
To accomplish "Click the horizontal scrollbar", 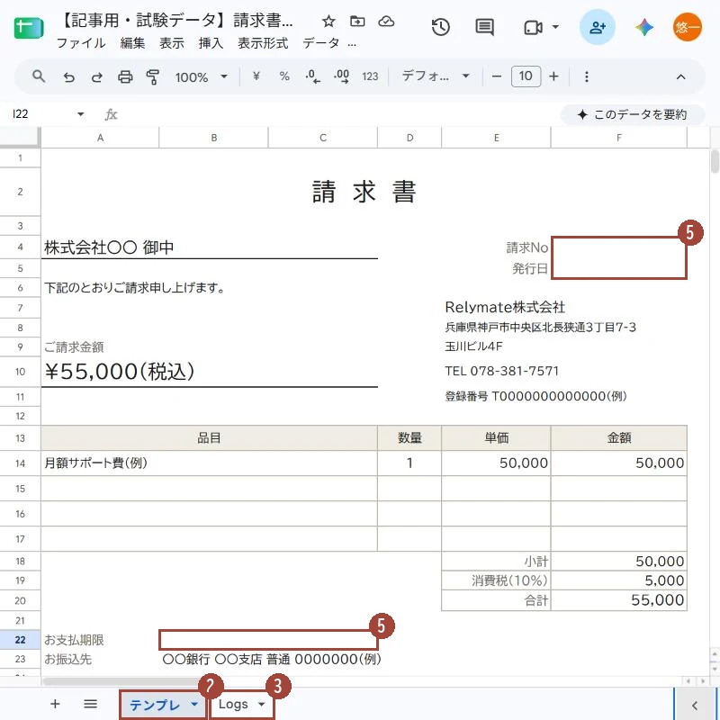I will [124, 681].
